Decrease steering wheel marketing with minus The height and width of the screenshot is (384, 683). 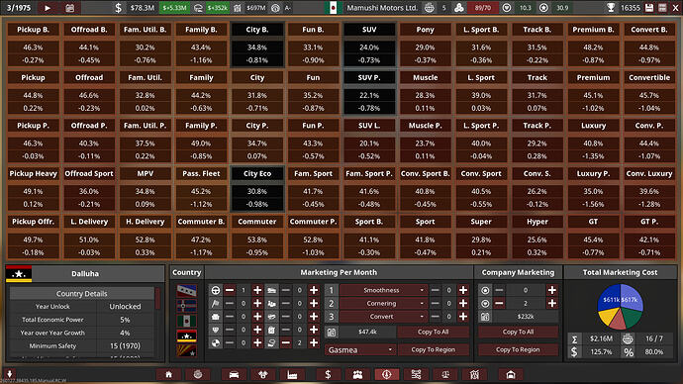pos(230,290)
